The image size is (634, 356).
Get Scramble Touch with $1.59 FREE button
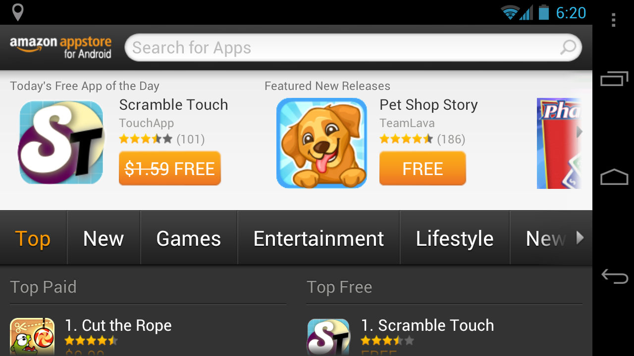pyautogui.click(x=170, y=169)
